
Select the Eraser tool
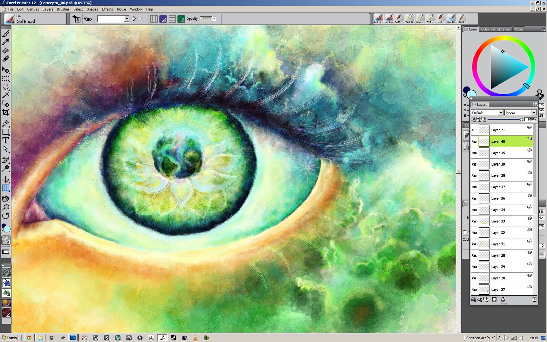click(6, 59)
